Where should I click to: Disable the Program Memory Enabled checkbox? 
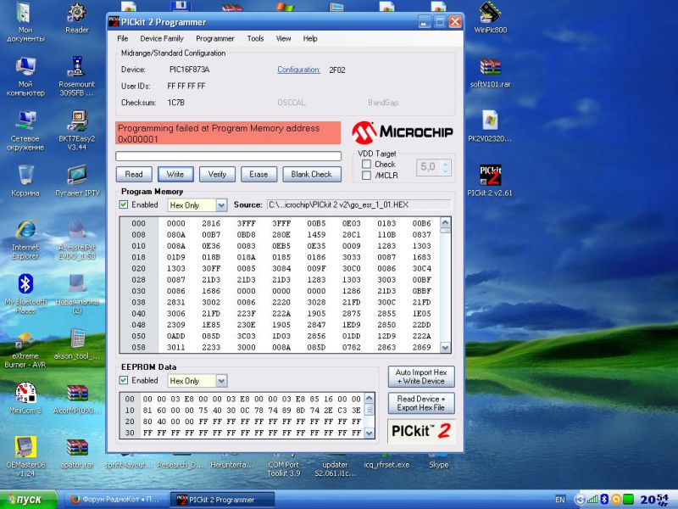124,204
